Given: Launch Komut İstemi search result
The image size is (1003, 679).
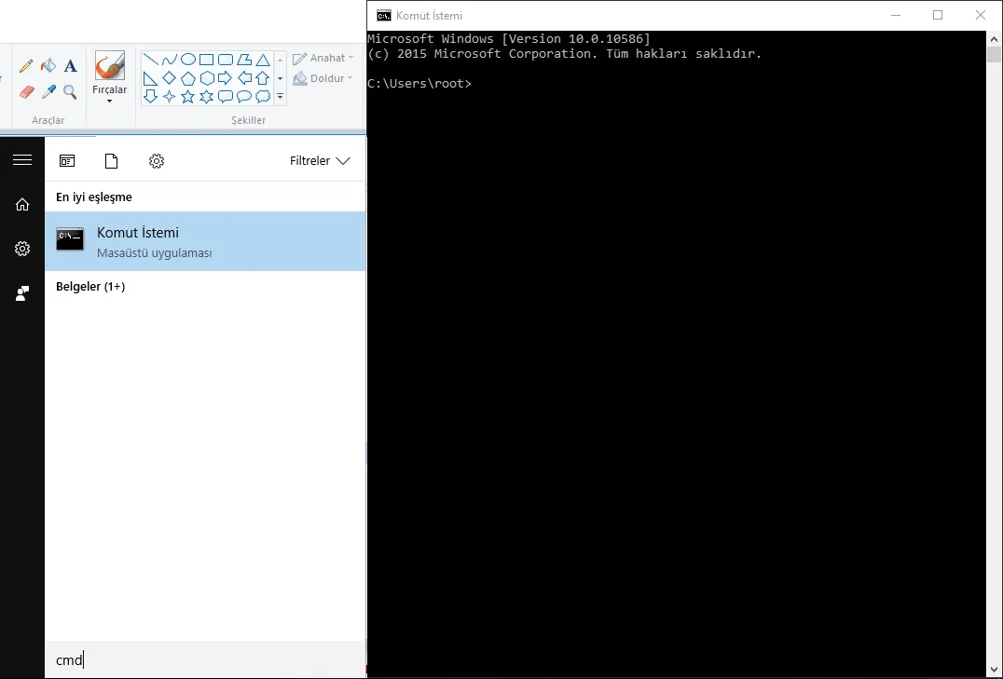Looking at the screenshot, I should coord(205,241).
